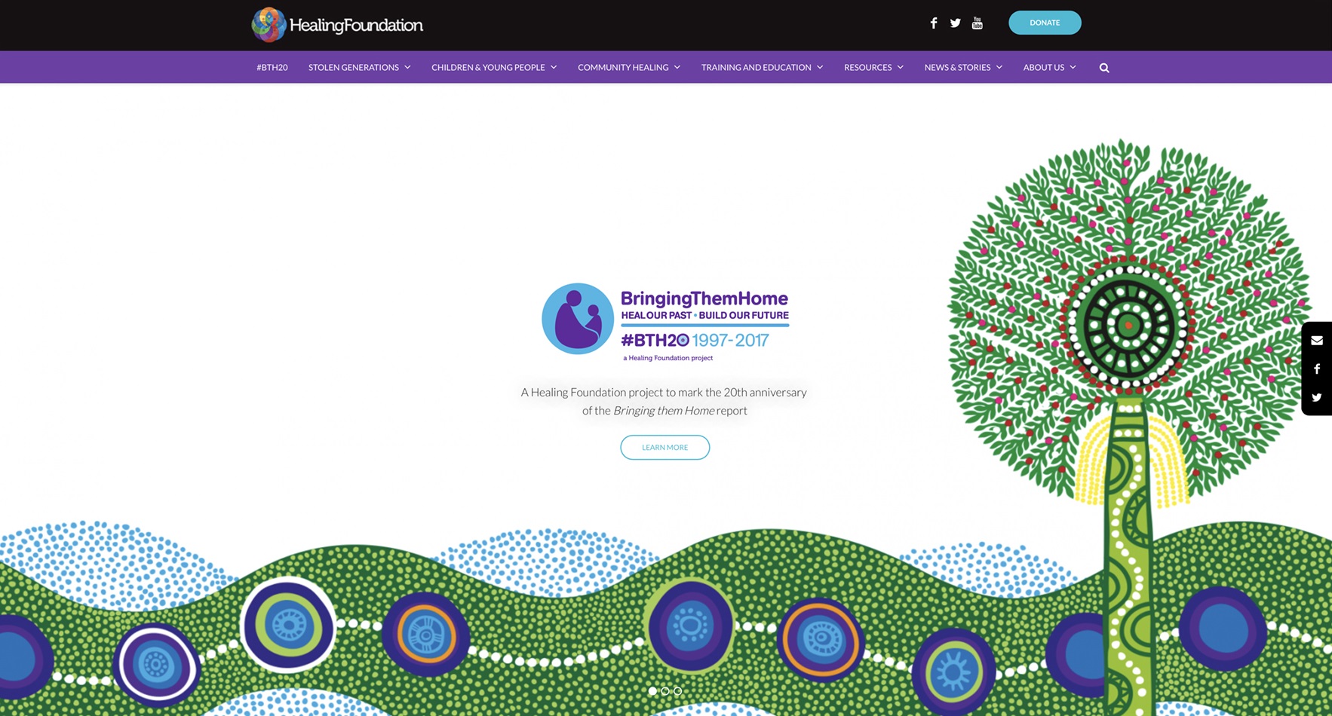Viewport: 1332px width, 716px height.
Task: Select the second slide indicator dot
Action: [665, 690]
